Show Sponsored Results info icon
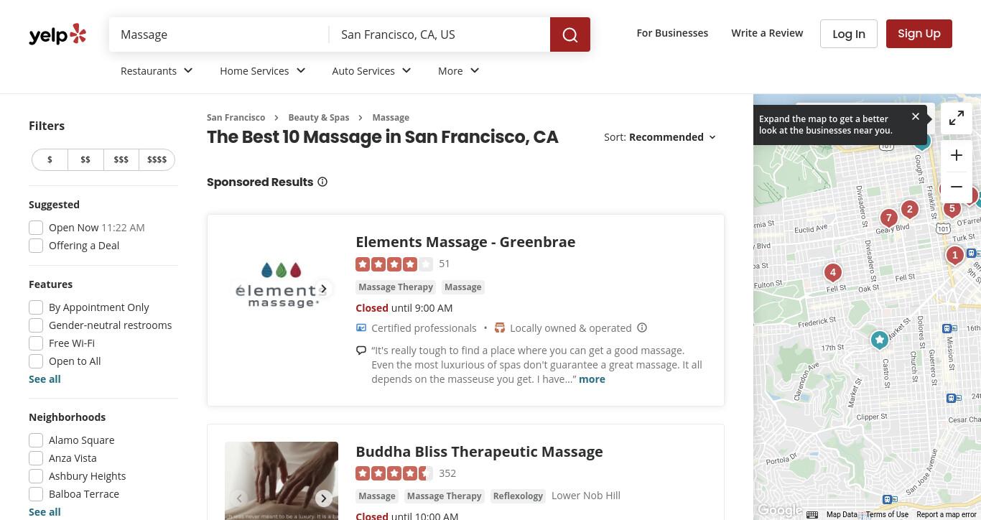The image size is (981, 520). coord(322,182)
